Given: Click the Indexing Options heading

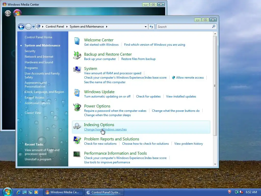Looking at the screenshot, I should [x=99, y=125].
